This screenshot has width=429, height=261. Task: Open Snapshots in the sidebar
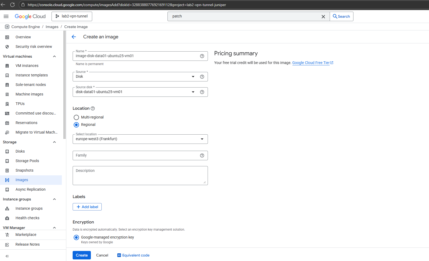click(31, 171)
